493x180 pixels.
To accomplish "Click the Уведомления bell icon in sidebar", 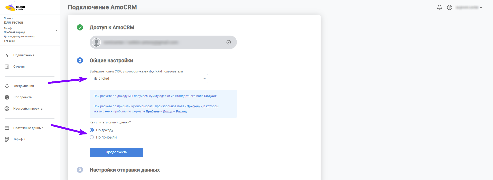I will pyautogui.click(x=7, y=86).
